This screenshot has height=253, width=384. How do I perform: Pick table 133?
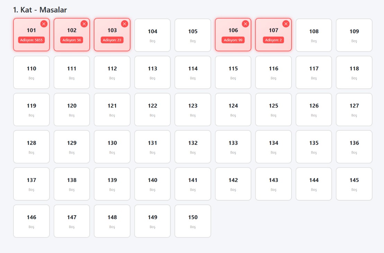[x=233, y=146]
